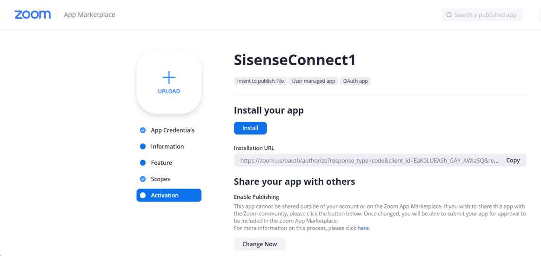Click the Zoom logo

click(x=33, y=15)
